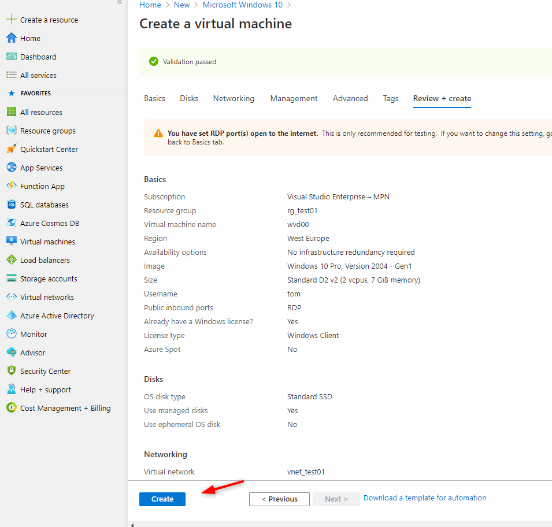The height and width of the screenshot is (527, 552).
Task: Select the sidebar text 'All services'
Action: click(38, 75)
